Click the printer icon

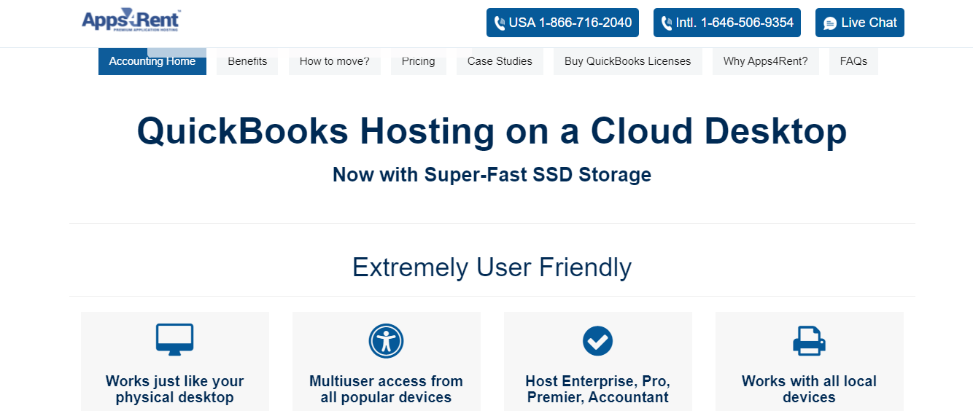click(x=809, y=340)
